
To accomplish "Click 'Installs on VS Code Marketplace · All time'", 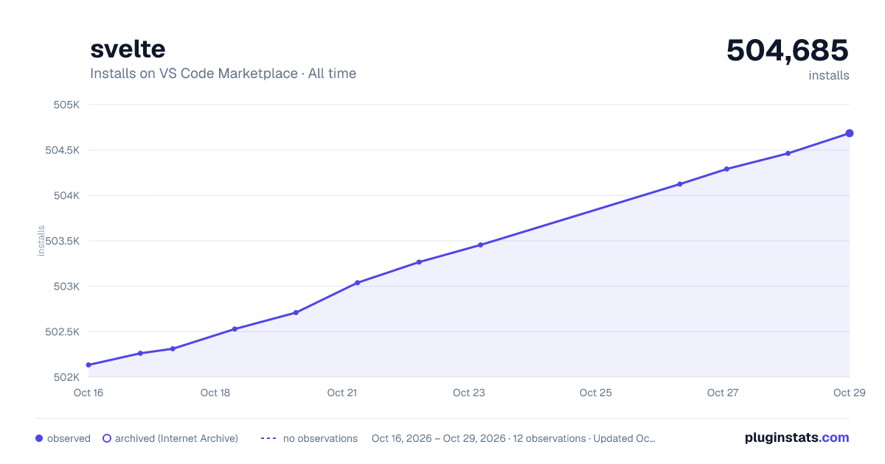I will click(223, 74).
